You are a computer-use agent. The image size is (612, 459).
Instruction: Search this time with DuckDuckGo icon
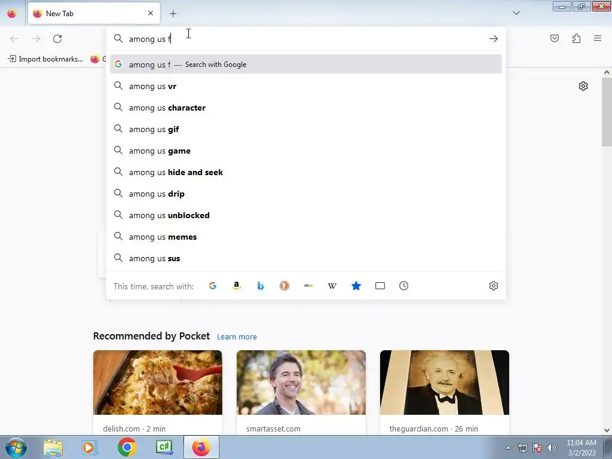click(284, 286)
